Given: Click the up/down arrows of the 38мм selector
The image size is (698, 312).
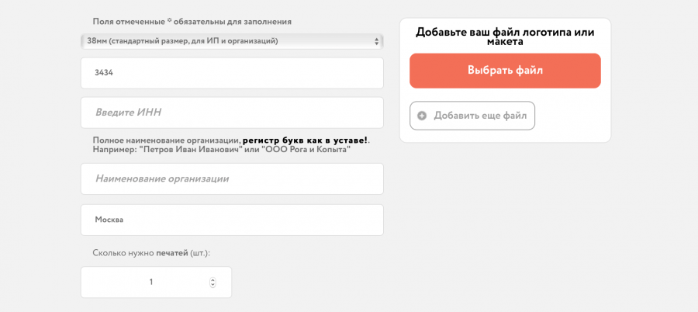Looking at the screenshot, I should click(x=377, y=41).
